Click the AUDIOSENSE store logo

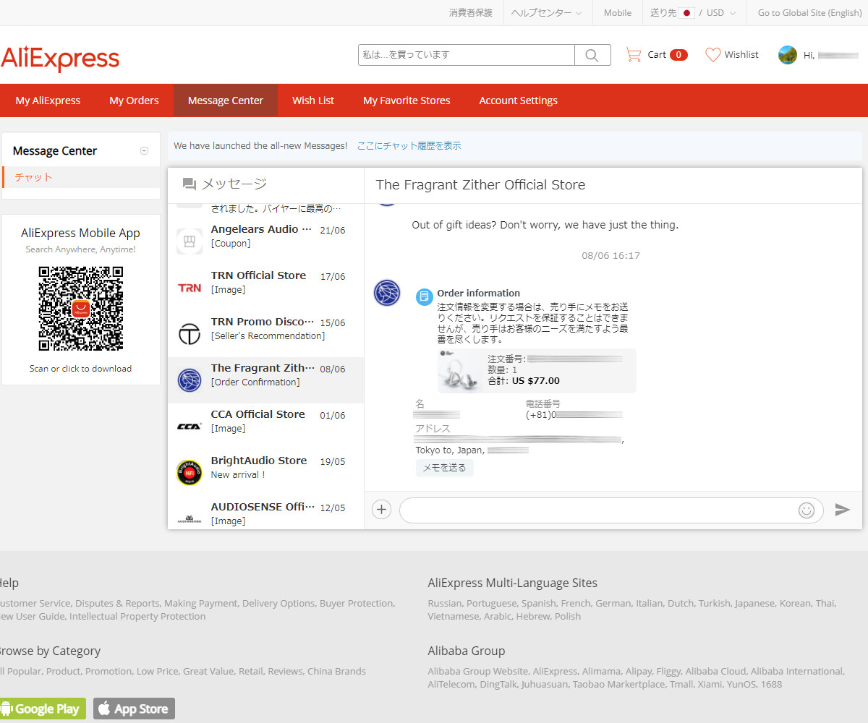(x=190, y=518)
